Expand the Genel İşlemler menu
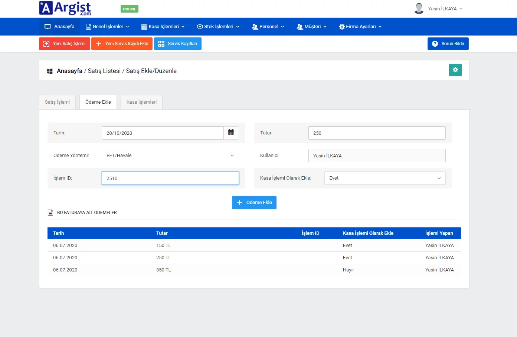Viewport: 517px width, 337px height. (x=107, y=27)
